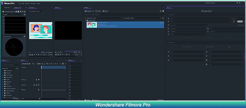Click the New button in Media

point(105,11)
